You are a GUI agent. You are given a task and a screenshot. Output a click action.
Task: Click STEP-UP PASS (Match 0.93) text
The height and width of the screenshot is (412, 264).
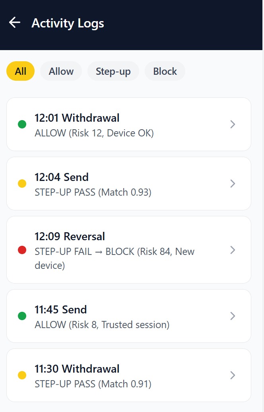(93, 193)
